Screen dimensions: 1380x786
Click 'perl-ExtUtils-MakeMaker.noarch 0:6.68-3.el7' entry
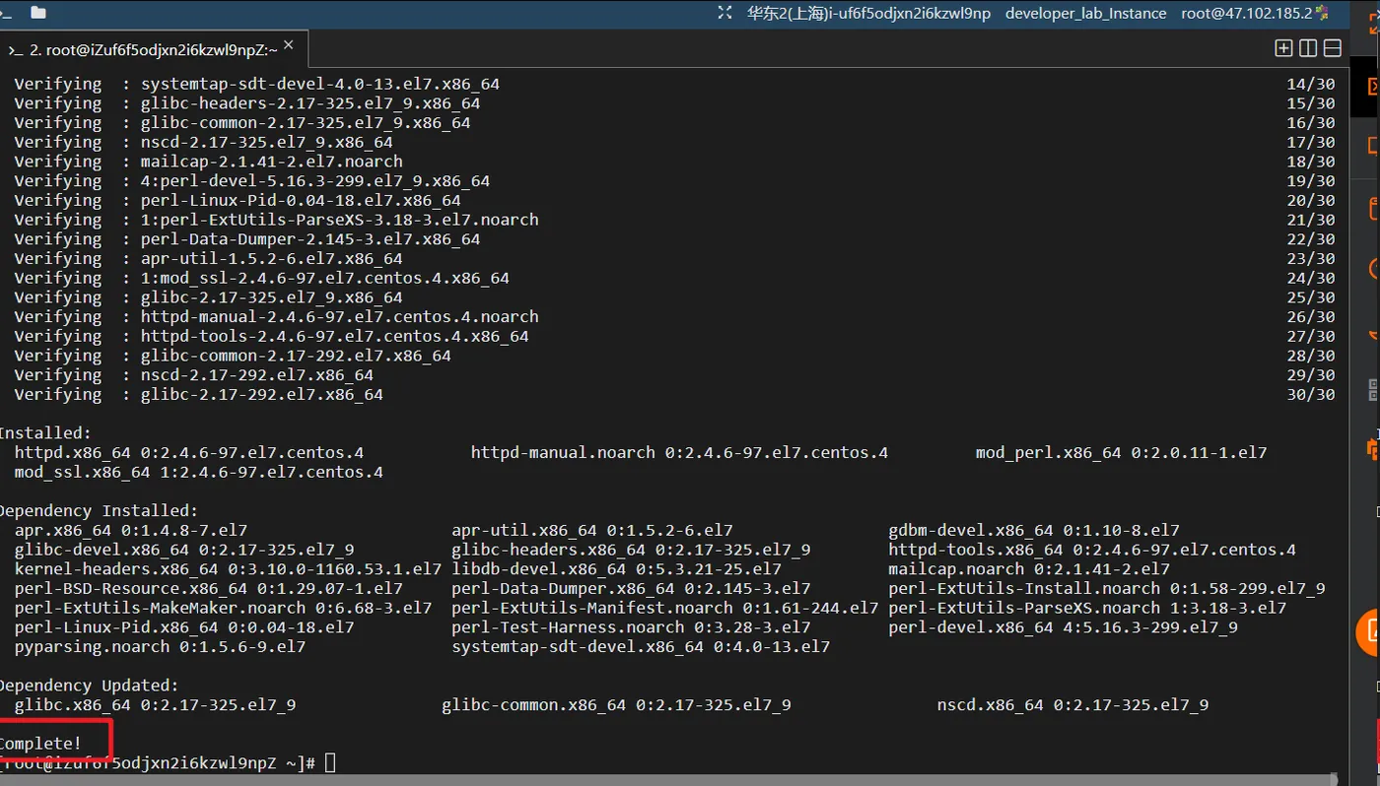click(x=223, y=609)
